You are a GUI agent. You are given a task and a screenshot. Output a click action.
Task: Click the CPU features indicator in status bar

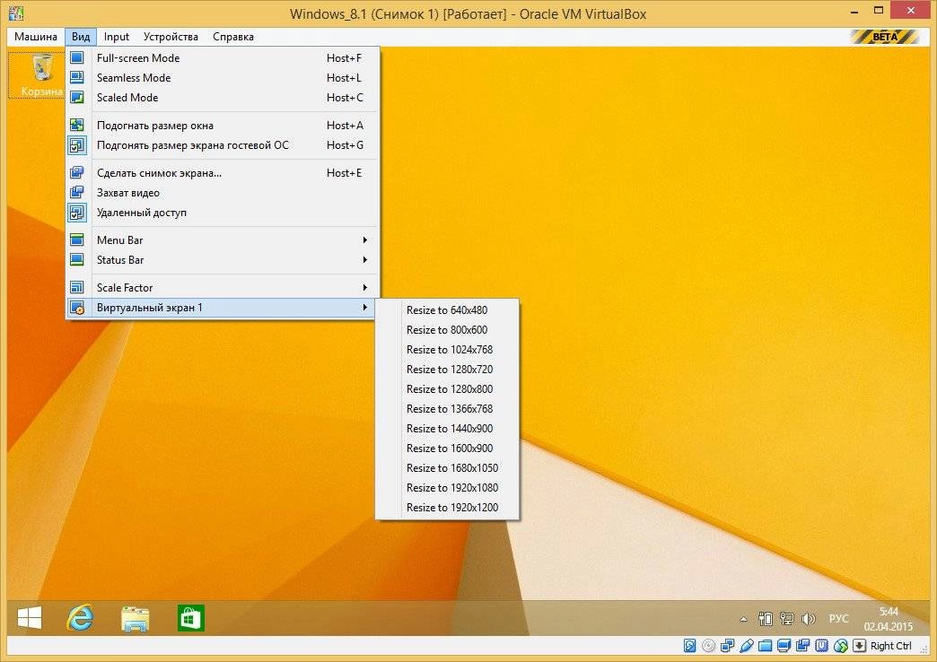[821, 645]
